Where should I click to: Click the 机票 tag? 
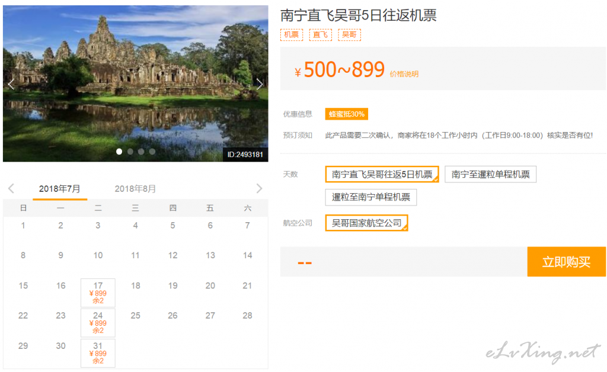[x=292, y=35]
